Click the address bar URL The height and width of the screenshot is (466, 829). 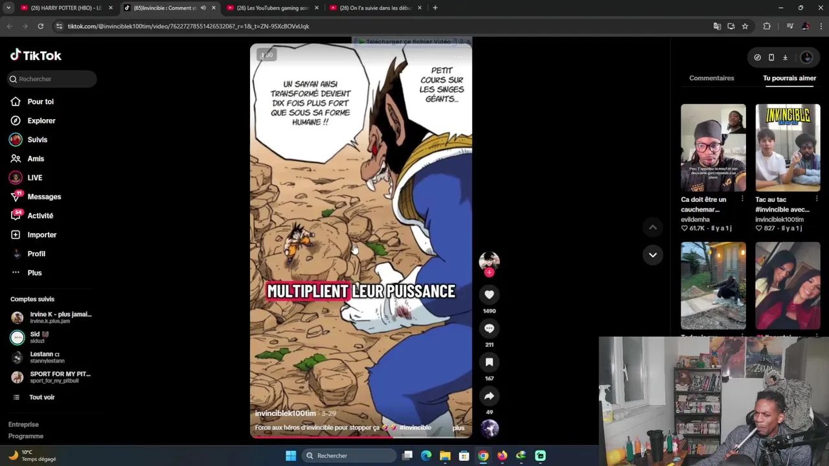click(188, 27)
